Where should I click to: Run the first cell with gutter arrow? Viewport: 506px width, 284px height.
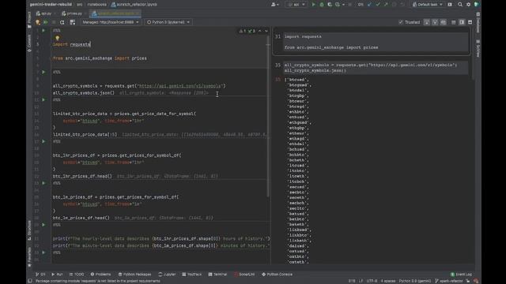(x=43, y=30)
